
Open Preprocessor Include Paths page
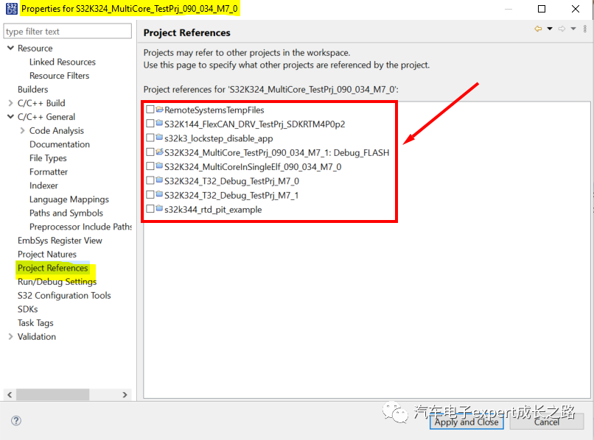[80, 227]
